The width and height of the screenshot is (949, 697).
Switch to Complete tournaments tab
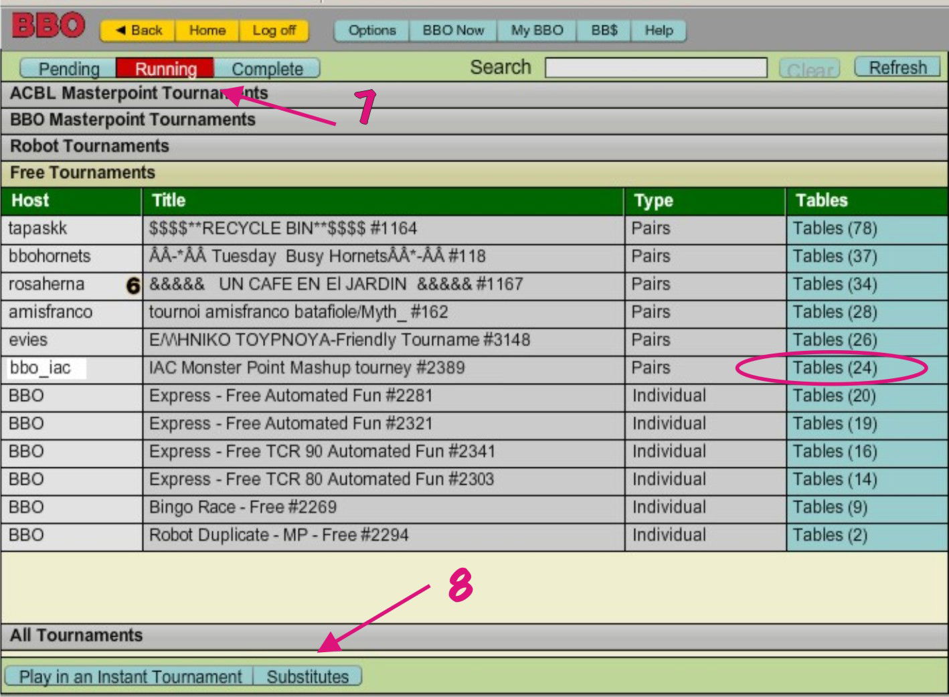coord(267,68)
